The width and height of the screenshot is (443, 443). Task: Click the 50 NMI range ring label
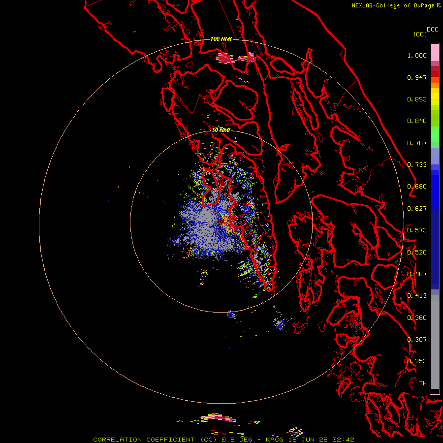coord(221,130)
